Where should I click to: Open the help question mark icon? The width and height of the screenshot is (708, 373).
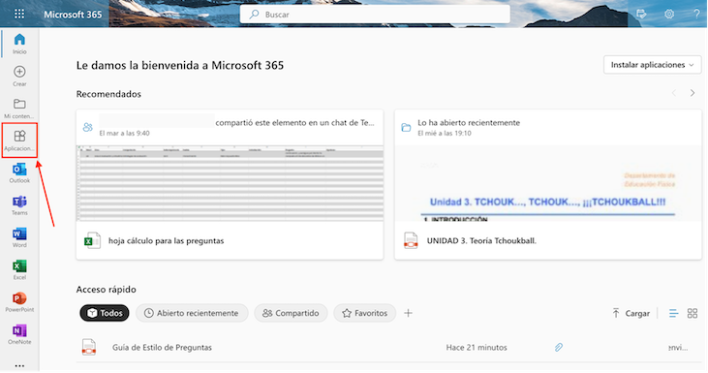696,14
